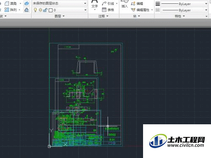Click the layer 0 color swatch square
This screenshot has width=211, height=158.
pyautogui.click(x=51, y=10)
